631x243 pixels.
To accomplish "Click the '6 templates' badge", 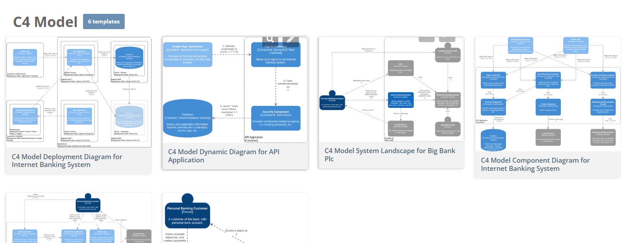I will (x=104, y=22).
